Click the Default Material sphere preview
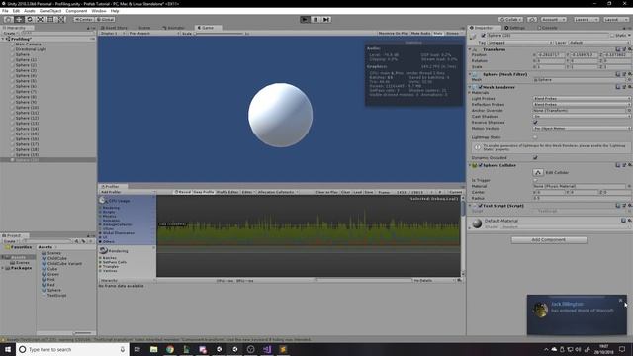Screen dimensions: 633x356 (477, 223)
